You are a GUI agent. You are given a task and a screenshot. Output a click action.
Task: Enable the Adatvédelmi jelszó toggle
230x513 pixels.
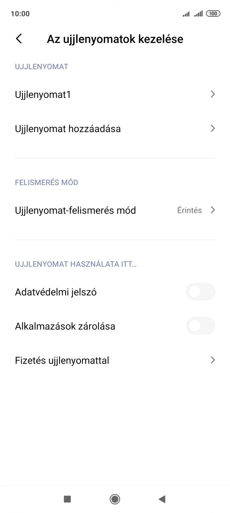tap(200, 292)
